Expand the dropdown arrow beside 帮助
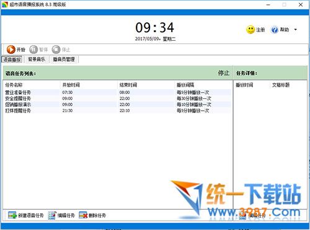This screenshot has width=310, height=230. point(296,30)
